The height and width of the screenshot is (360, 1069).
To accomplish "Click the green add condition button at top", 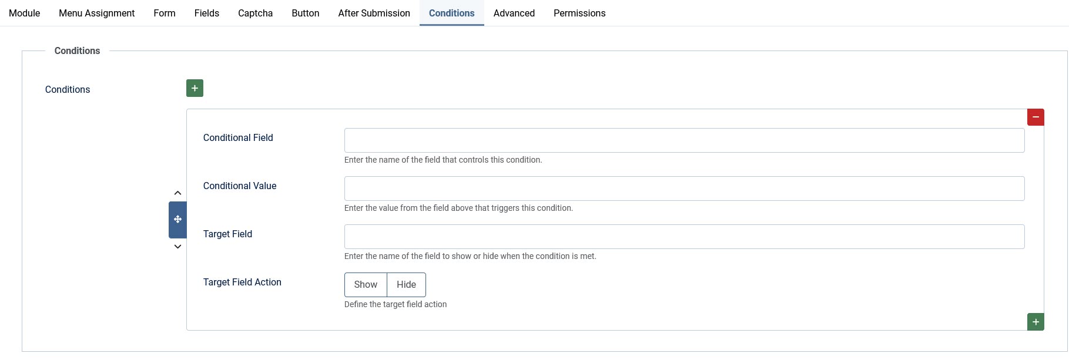I will [x=195, y=88].
